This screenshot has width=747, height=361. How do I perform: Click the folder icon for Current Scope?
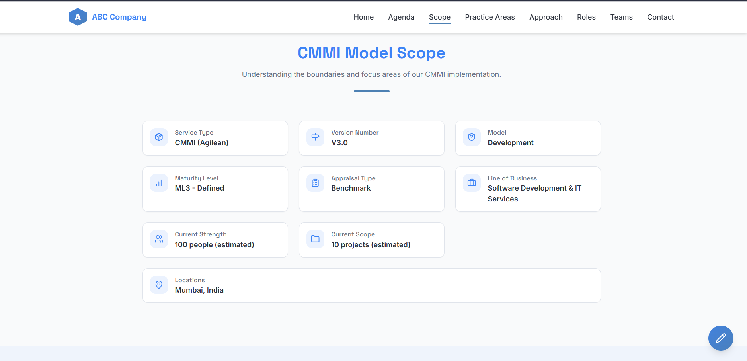tap(315, 239)
